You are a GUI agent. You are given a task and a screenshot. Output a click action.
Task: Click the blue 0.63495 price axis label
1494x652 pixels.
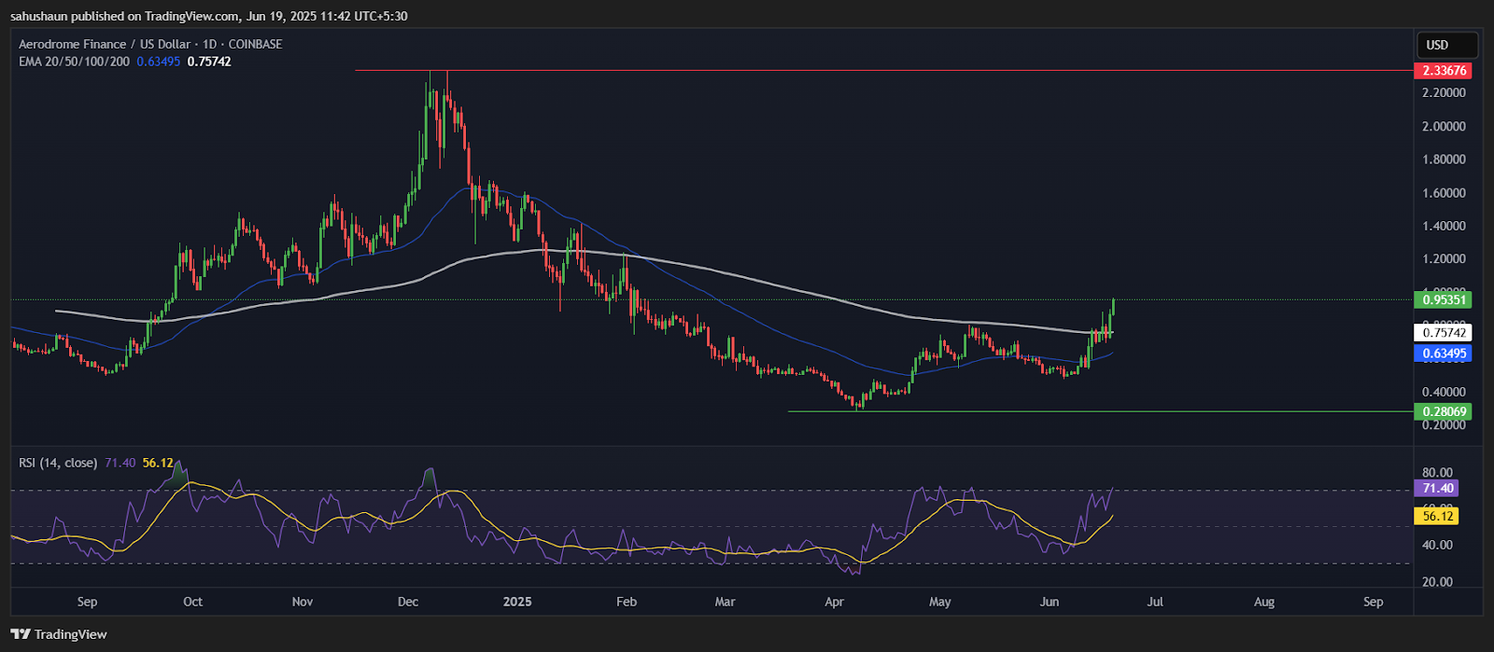[x=1443, y=354]
